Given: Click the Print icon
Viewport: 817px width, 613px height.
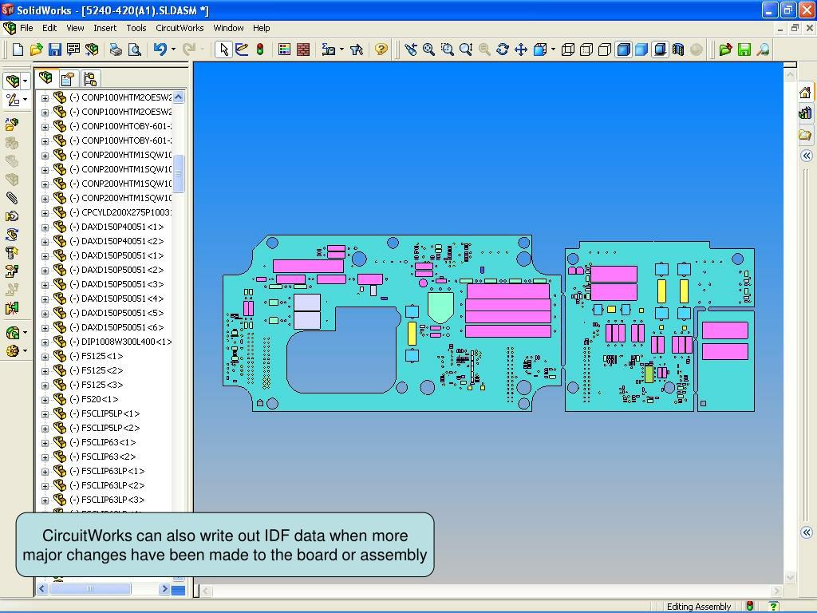Looking at the screenshot, I should 115,49.
